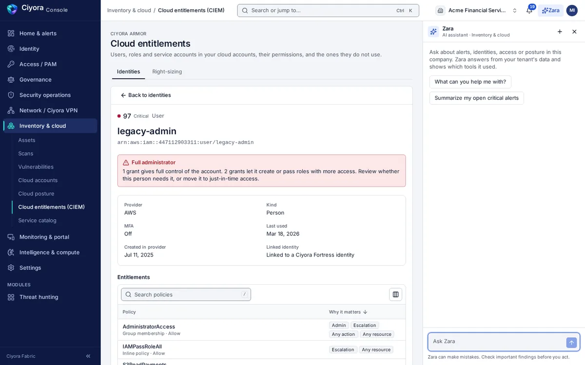Click the Zara sparkle avatar icon
585x365 pixels.
433,32
